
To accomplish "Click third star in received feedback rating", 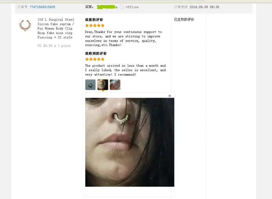I will [95, 59].
